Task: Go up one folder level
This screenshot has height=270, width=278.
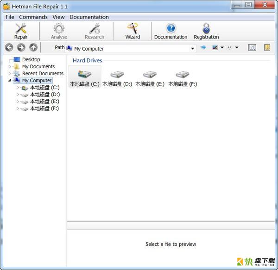Action: [33, 47]
